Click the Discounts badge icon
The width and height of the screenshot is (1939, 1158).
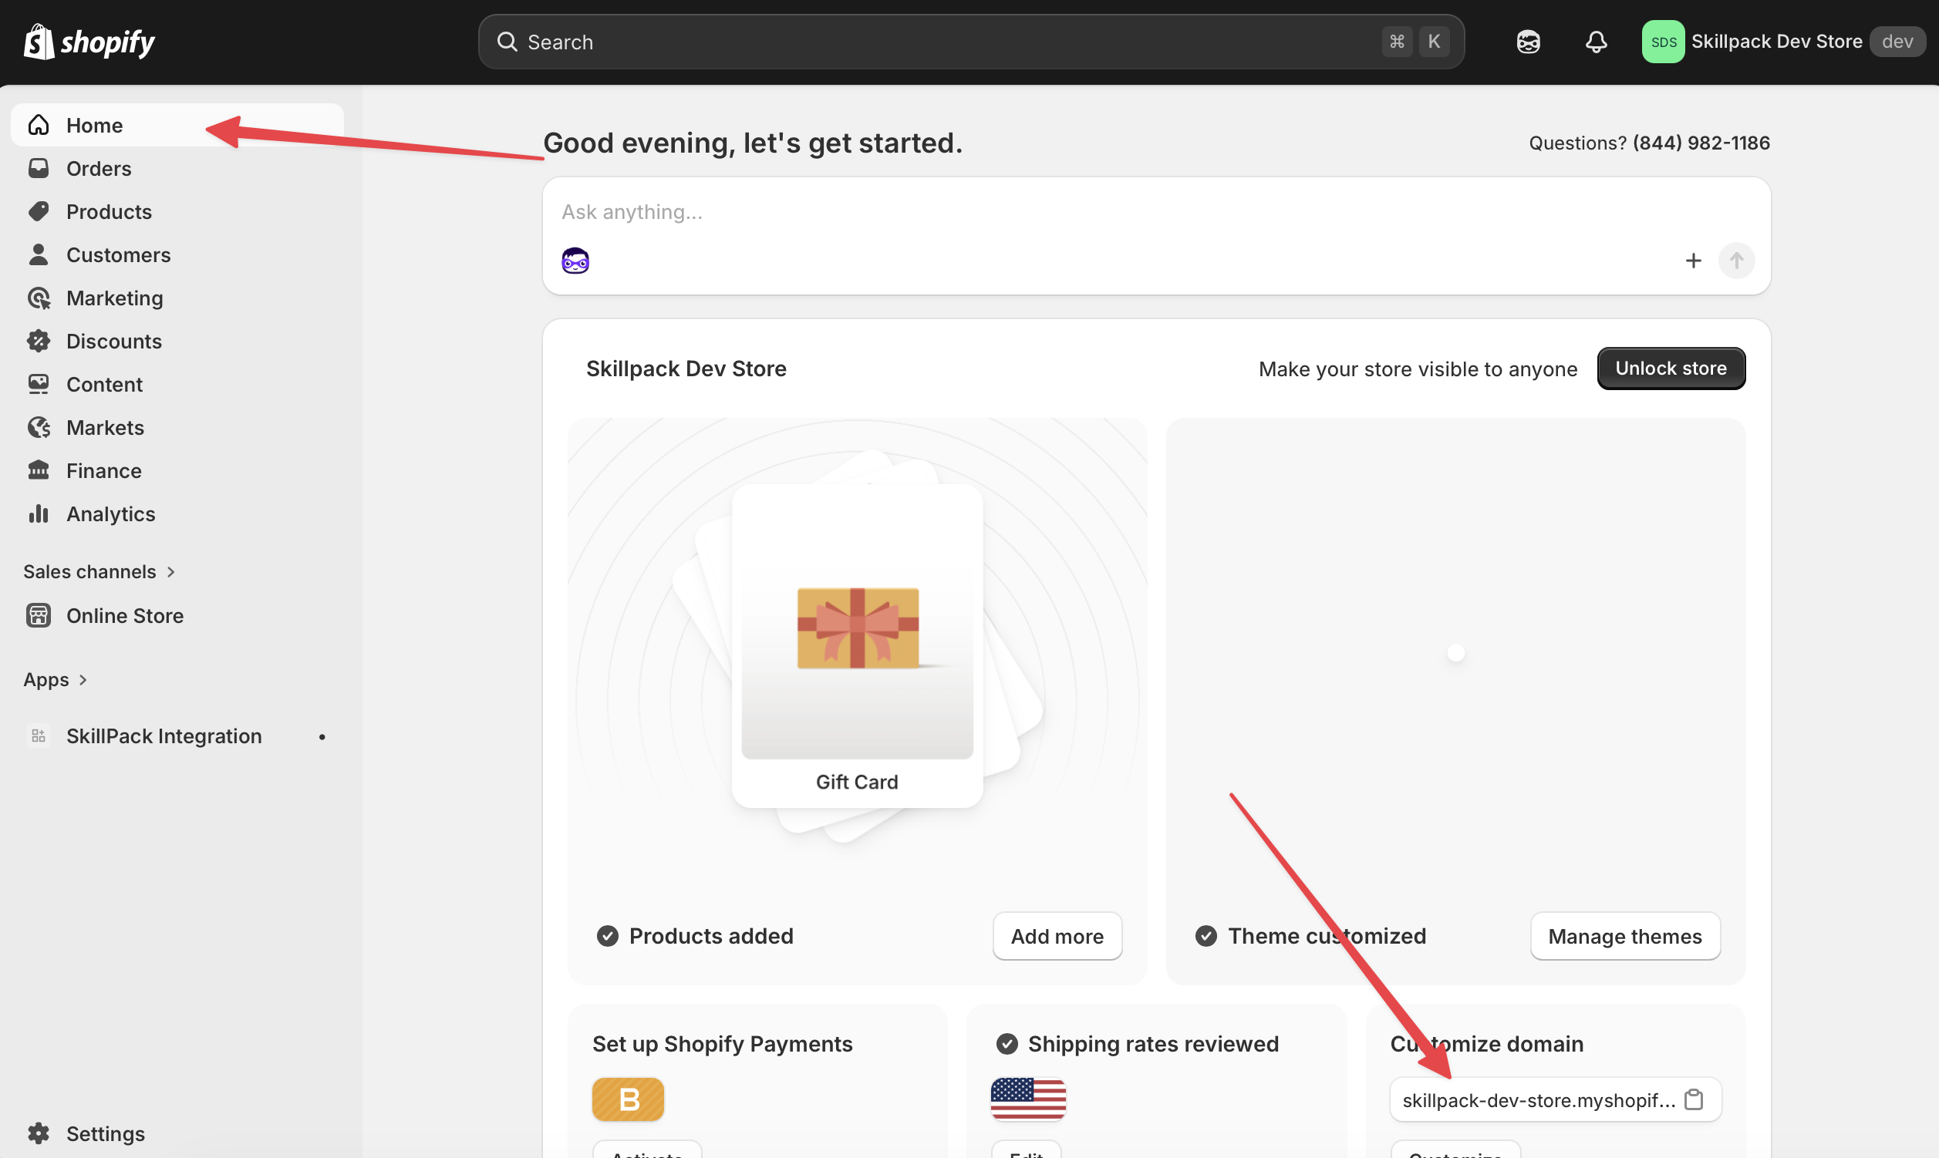coord(39,341)
